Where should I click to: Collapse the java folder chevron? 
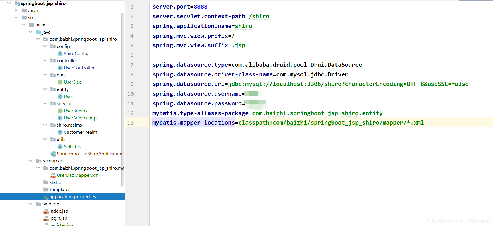click(x=30, y=32)
